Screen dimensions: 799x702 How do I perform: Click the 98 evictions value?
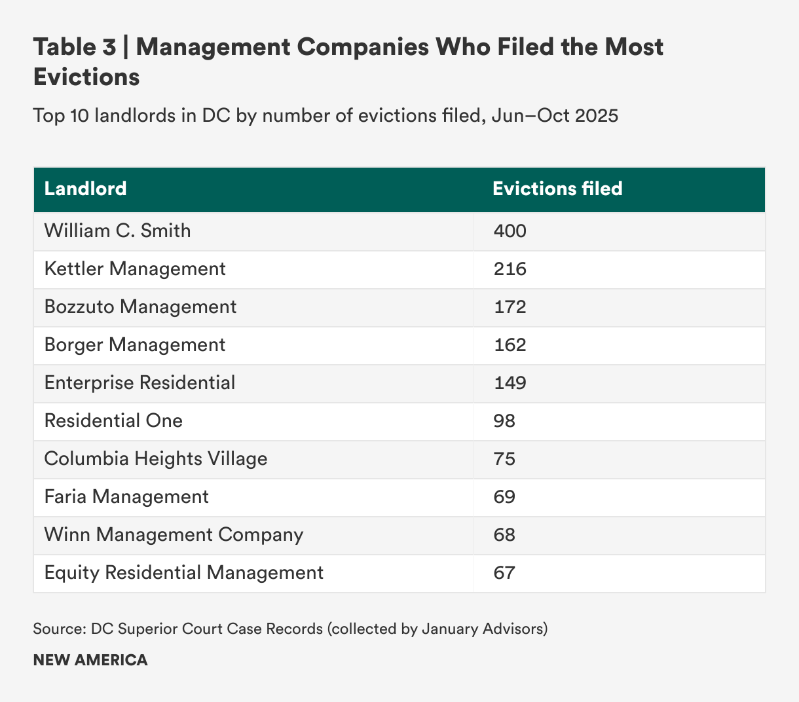pos(504,421)
